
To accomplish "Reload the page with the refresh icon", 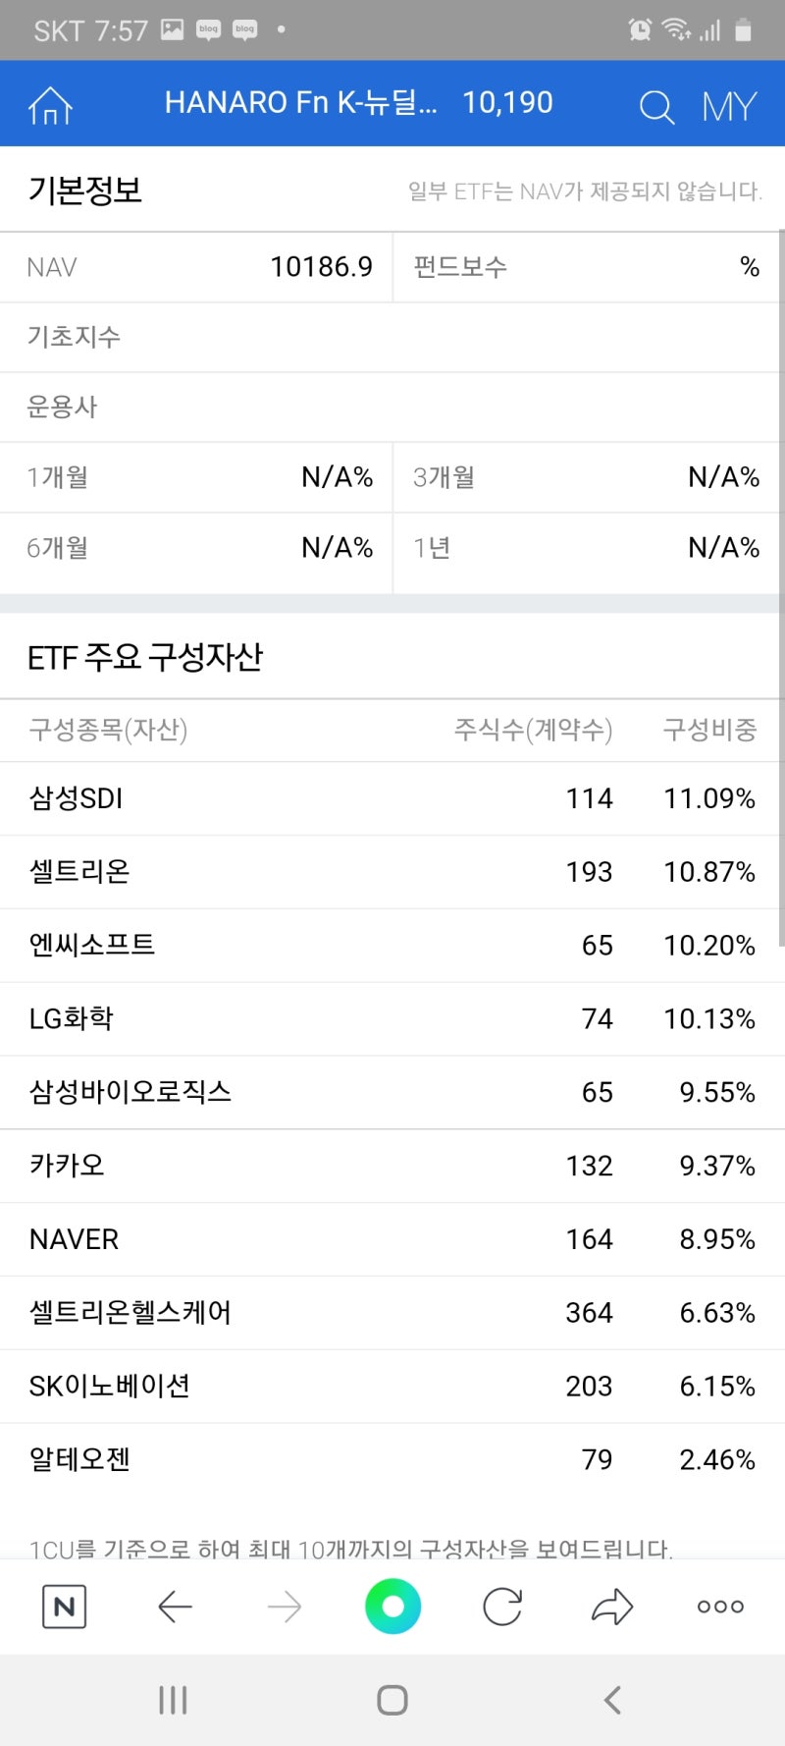I will [502, 1607].
